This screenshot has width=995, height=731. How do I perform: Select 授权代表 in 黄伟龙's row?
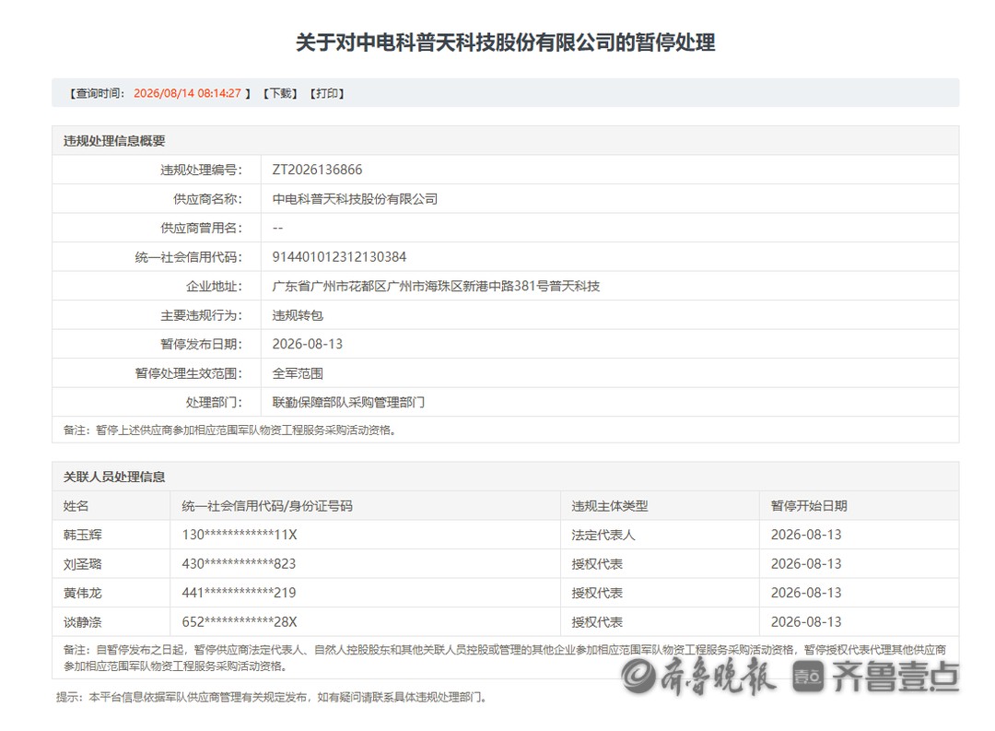(597, 593)
